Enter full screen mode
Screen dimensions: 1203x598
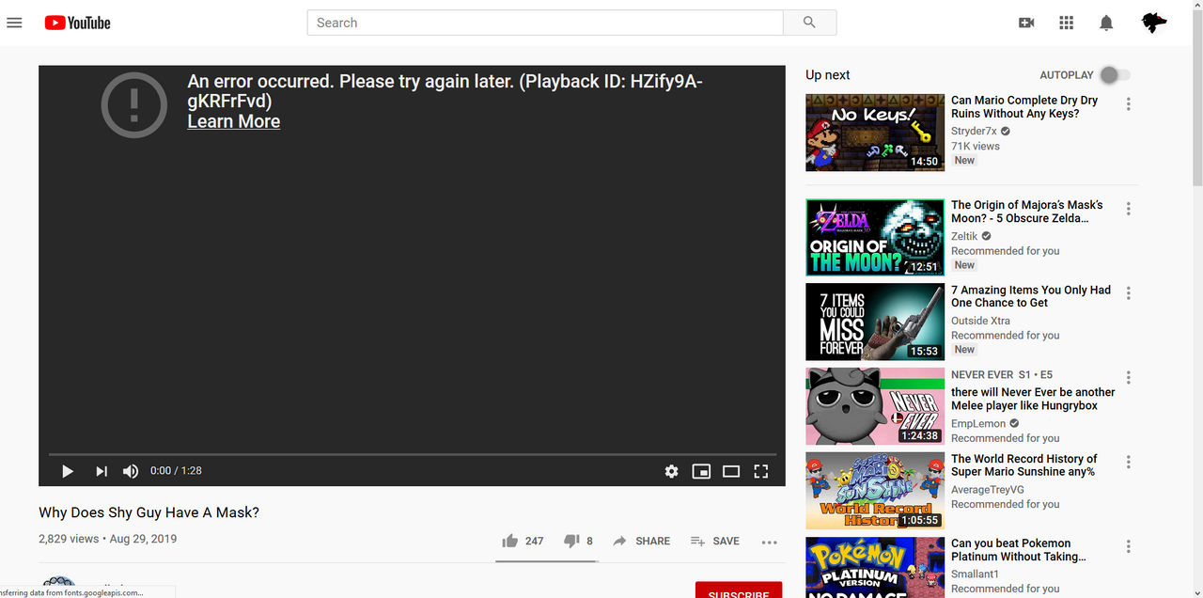[x=761, y=471]
